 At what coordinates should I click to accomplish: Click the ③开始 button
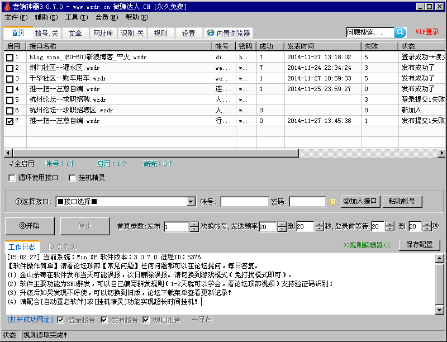pos(29,226)
